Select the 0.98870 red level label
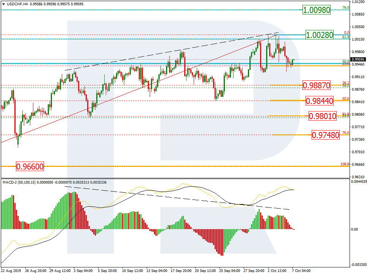The width and height of the screenshot is (367, 275). pyautogui.click(x=317, y=85)
